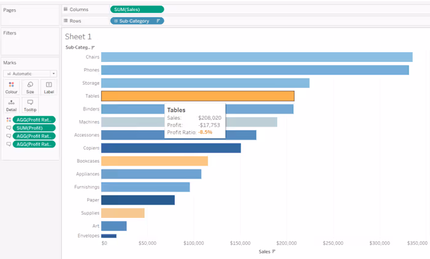Select the Sub-Category pill on Rows
The image size is (430, 259).
pyautogui.click(x=137, y=21)
